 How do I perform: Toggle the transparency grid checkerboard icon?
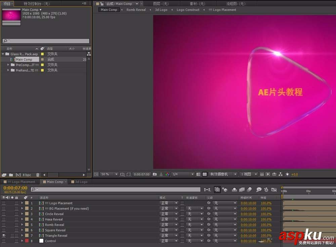(205, 174)
